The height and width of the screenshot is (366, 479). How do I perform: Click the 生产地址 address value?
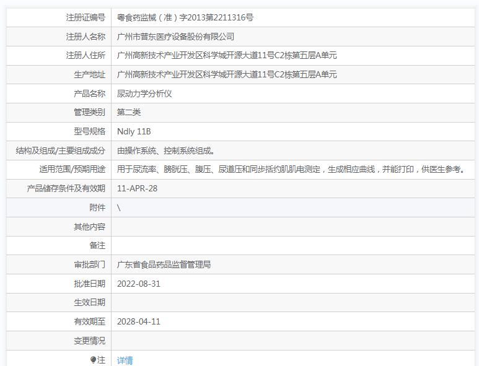pos(227,74)
